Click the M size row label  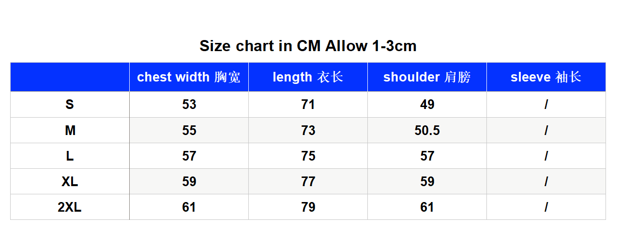(70, 130)
